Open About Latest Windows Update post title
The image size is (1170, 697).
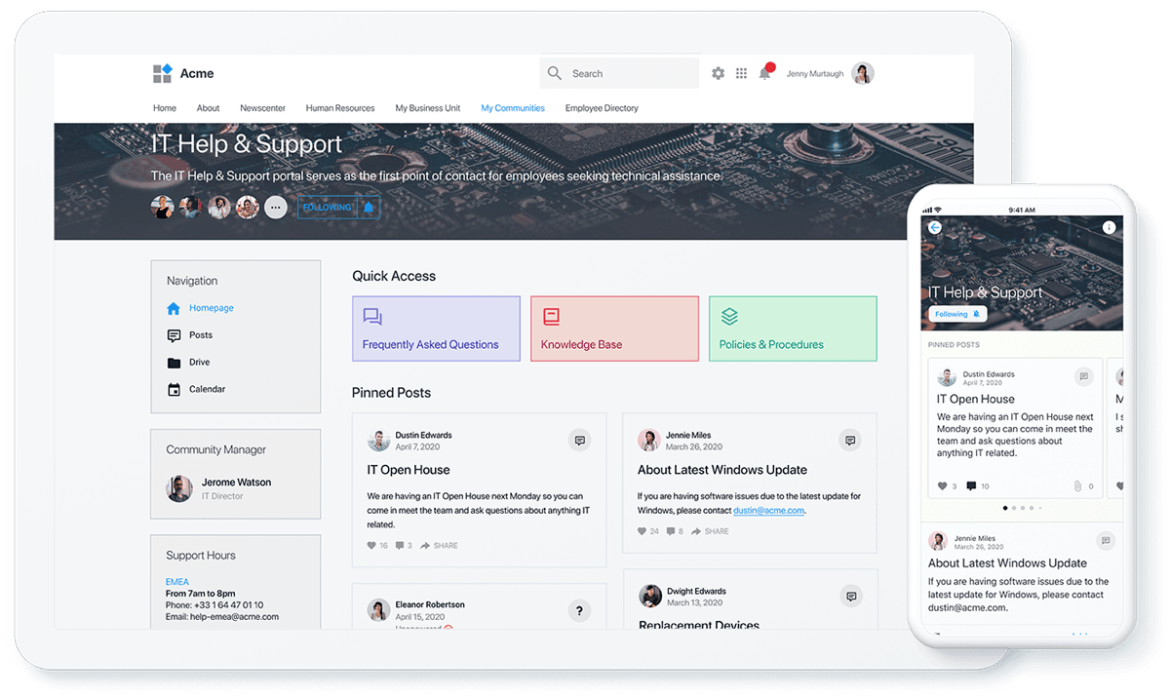point(722,470)
